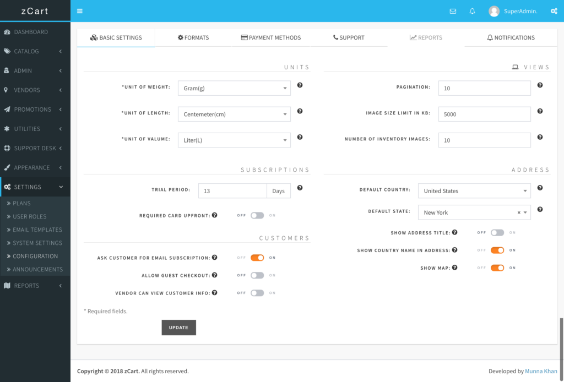
Task: Clear the New York state selection
Action: click(519, 212)
